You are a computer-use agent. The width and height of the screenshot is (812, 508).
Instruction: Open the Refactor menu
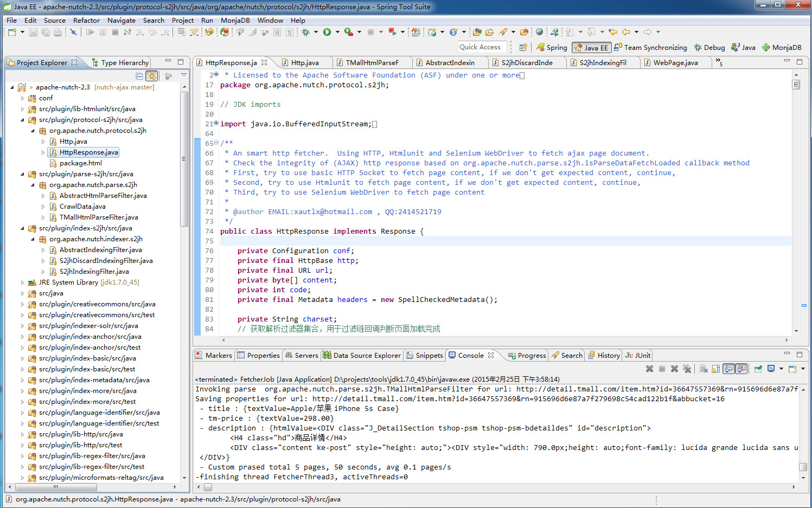86,21
